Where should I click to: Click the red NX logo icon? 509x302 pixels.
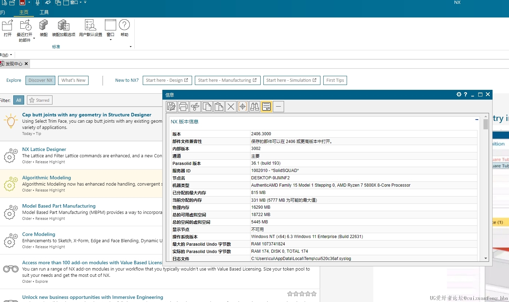click(x=22, y=2)
